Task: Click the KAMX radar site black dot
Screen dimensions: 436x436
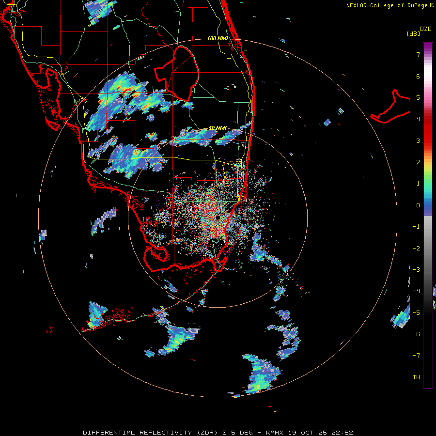Action: tap(218, 217)
